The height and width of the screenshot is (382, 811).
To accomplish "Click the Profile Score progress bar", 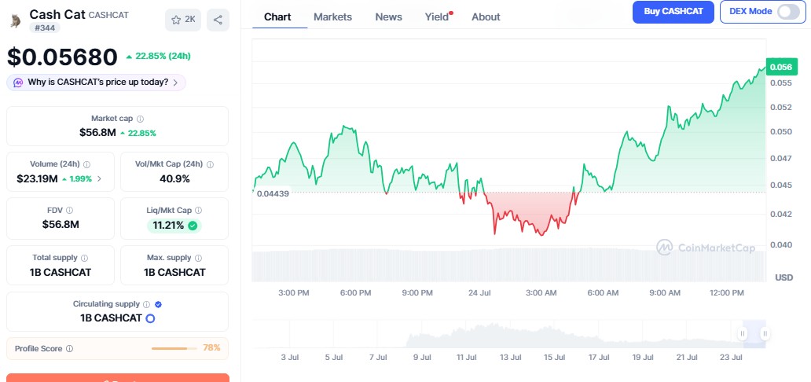I will 174,348.
